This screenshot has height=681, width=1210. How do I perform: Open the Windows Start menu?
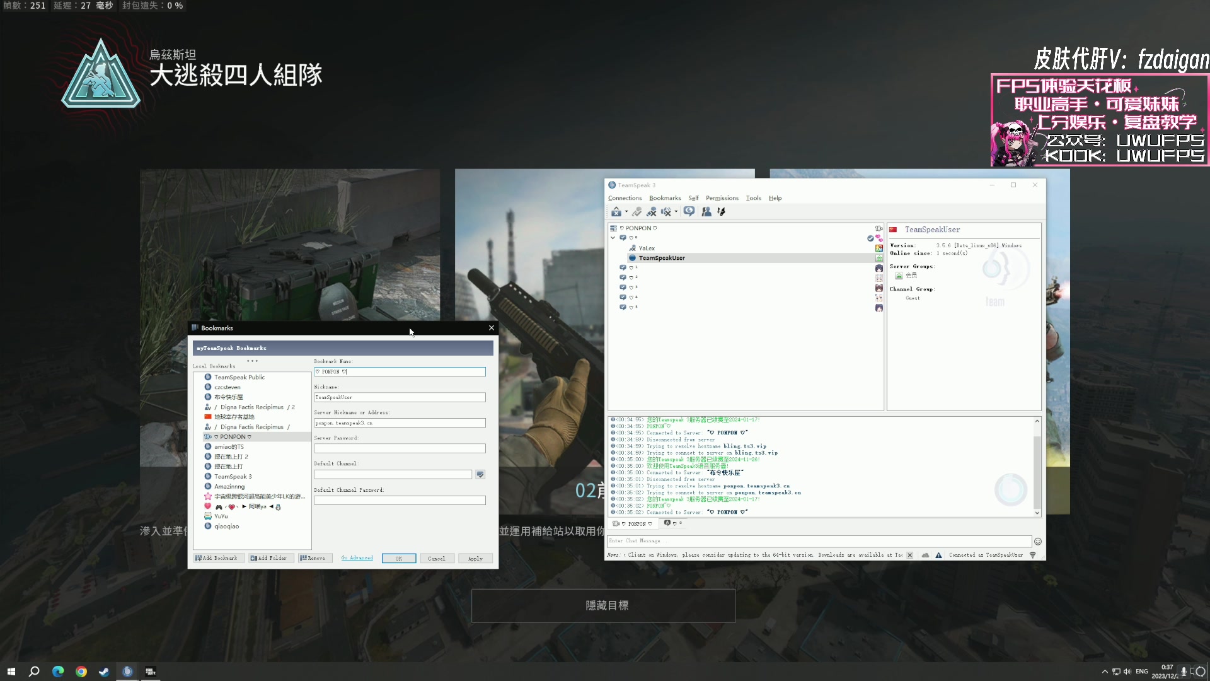click(11, 672)
